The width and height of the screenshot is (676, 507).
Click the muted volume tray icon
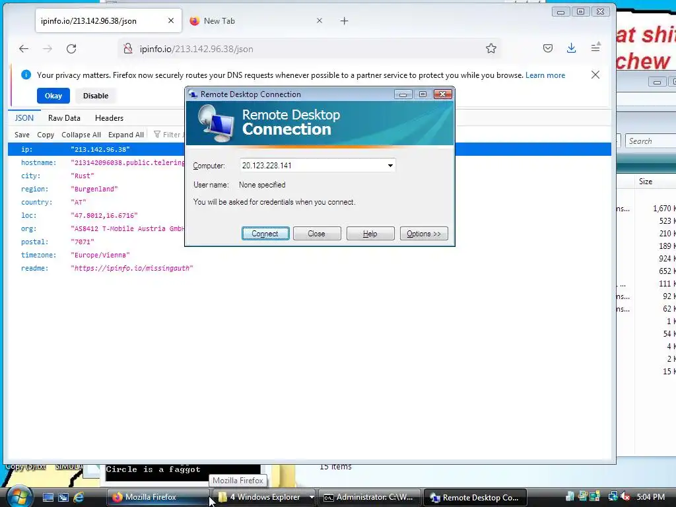[x=625, y=497]
